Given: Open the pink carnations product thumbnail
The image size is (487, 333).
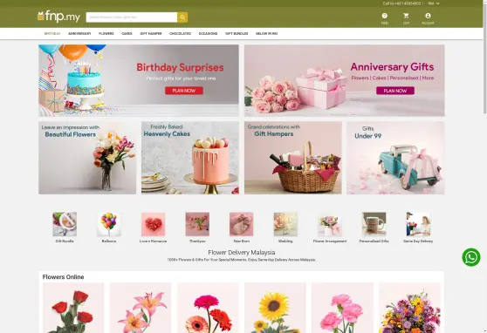Looking at the screenshot, I should point(342,308).
